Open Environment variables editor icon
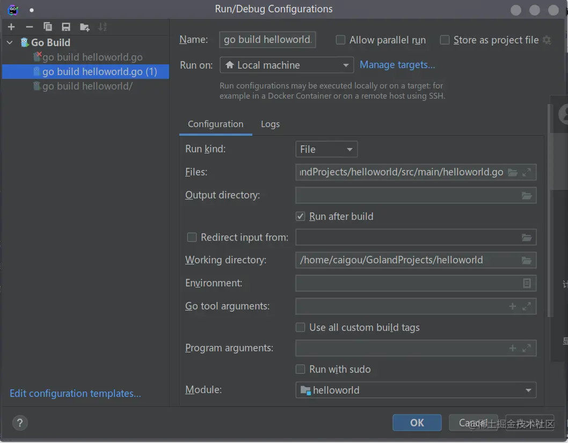The image size is (568, 443). click(527, 283)
